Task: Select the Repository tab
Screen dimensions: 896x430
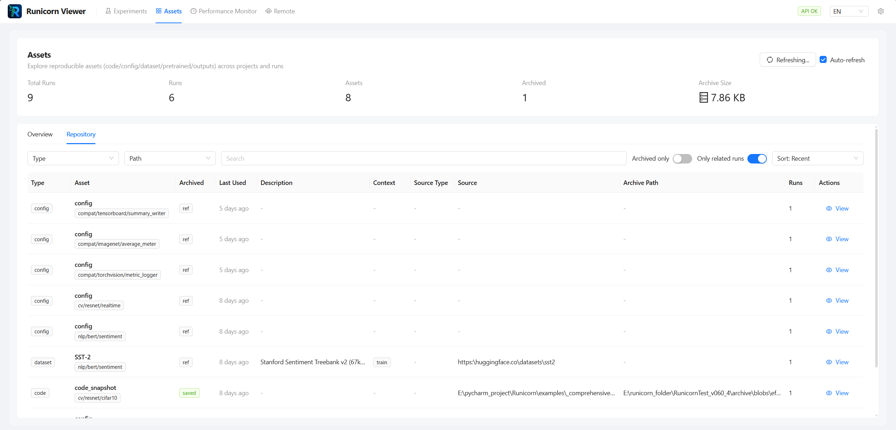Action: (81, 134)
